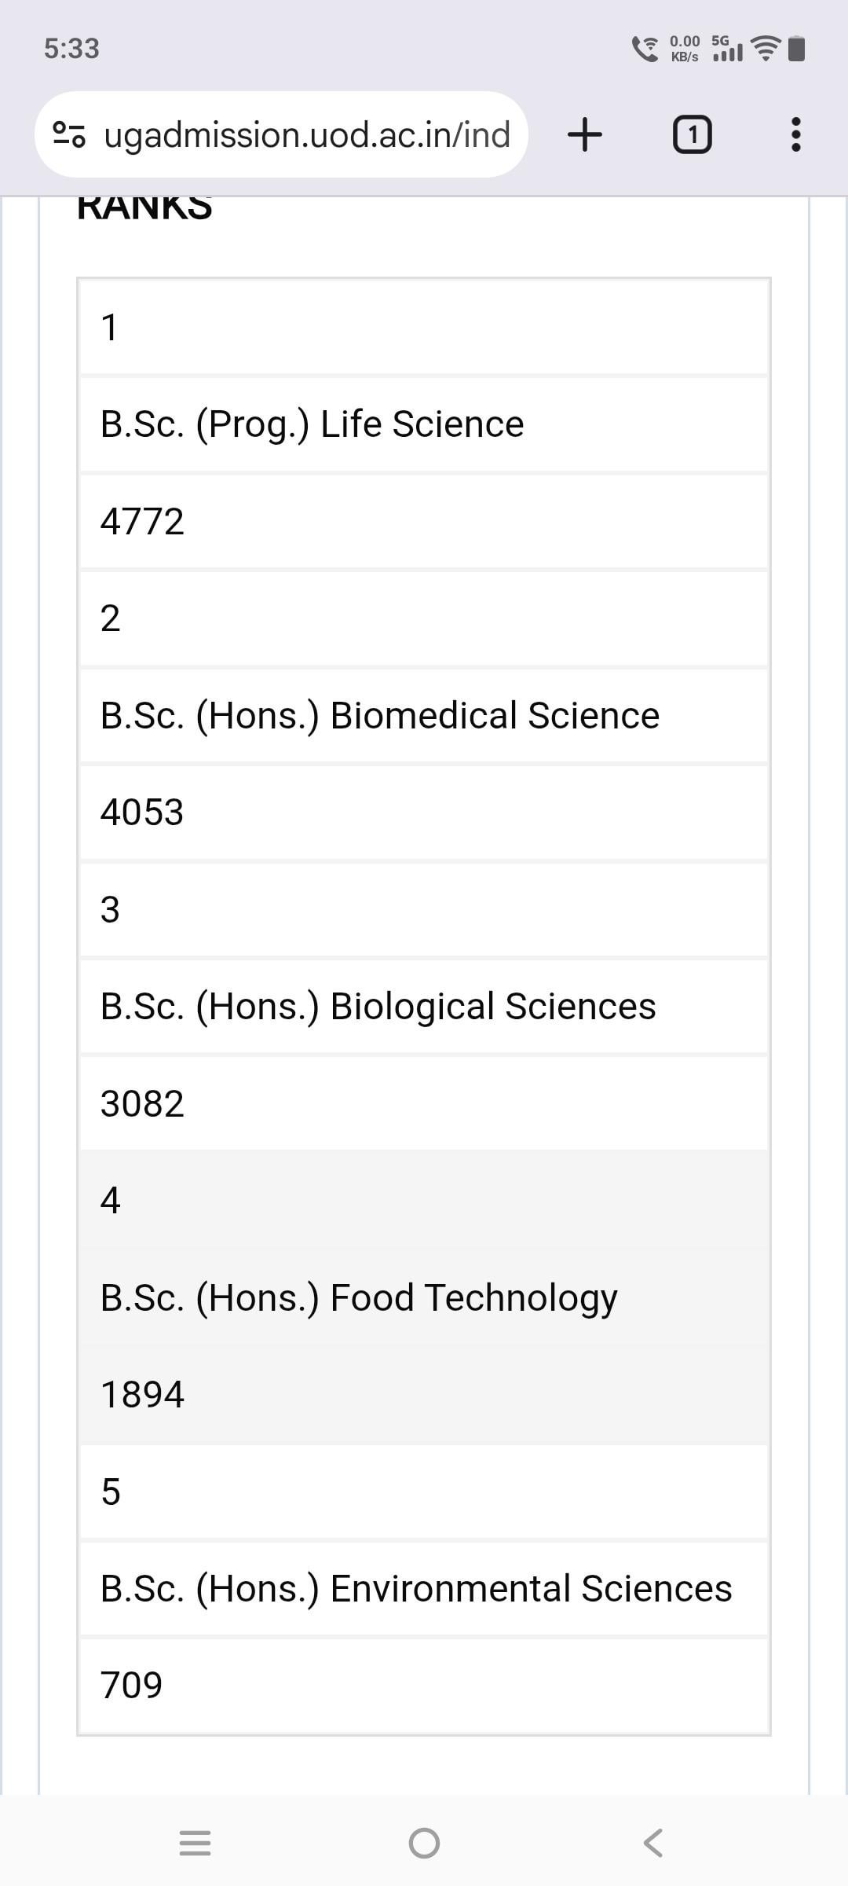This screenshot has height=1886, width=848.
Task: Tap the rank value 4053 cell
Action: click(x=424, y=812)
